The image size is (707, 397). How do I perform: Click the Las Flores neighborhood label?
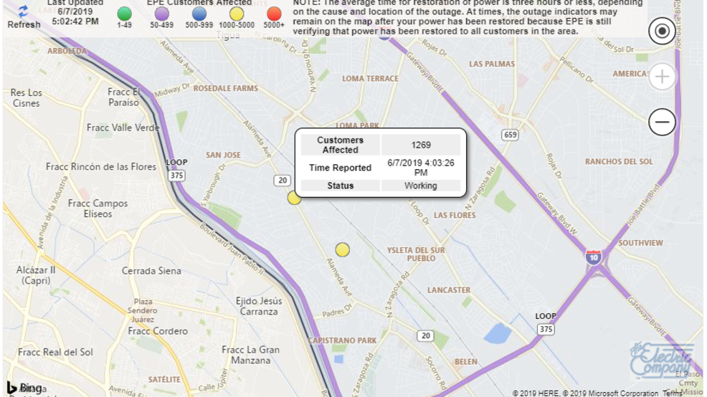pyautogui.click(x=455, y=215)
